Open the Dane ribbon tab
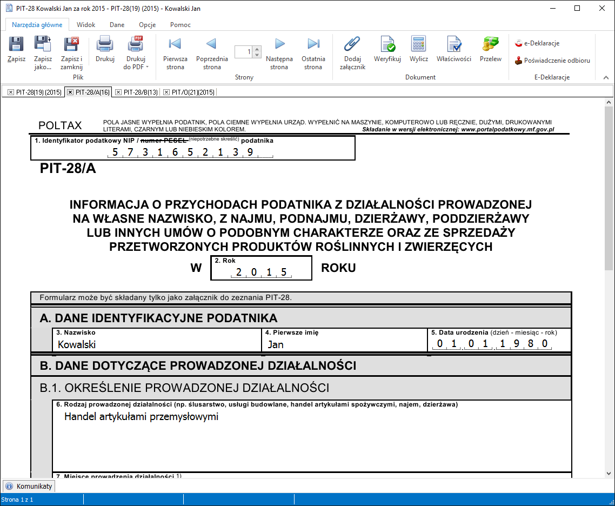The image size is (615, 506). [117, 25]
